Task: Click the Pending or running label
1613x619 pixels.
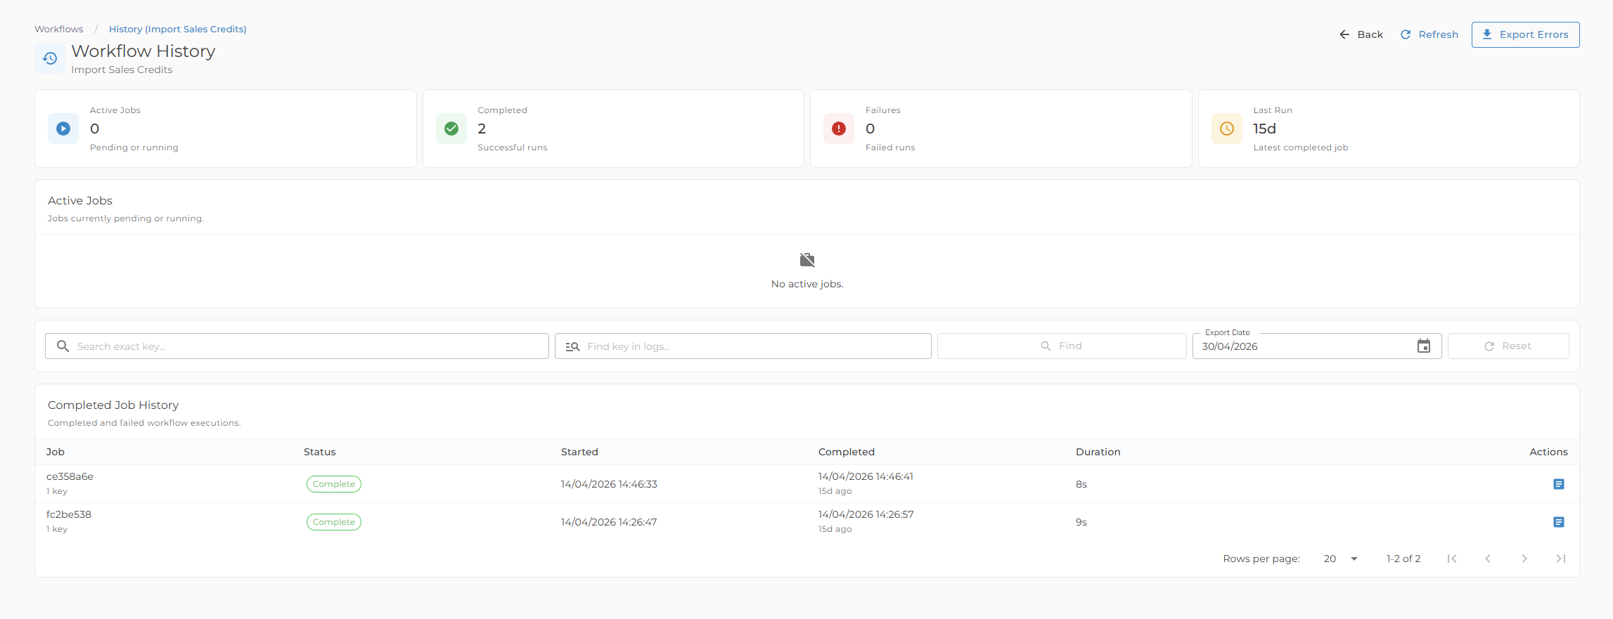Action: (x=134, y=148)
